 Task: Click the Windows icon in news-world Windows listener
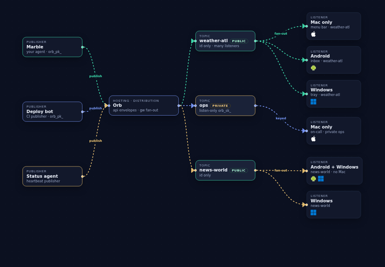[313, 212]
